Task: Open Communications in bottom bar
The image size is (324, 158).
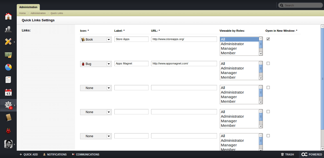Action: pos(86,154)
